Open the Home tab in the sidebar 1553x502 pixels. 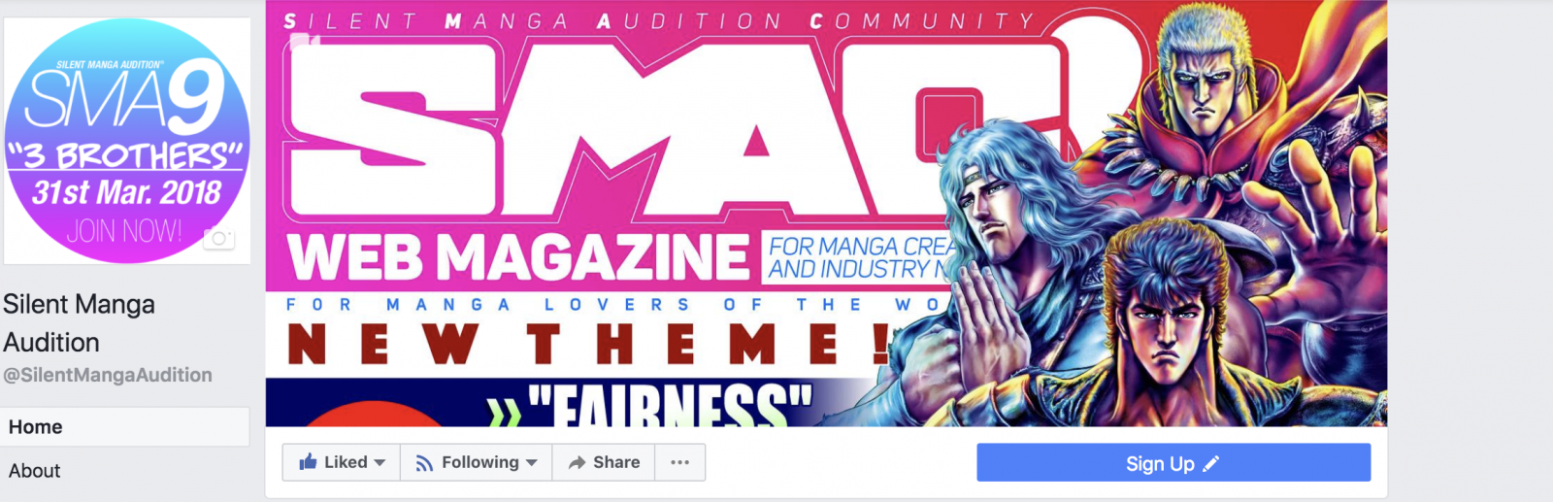click(124, 427)
